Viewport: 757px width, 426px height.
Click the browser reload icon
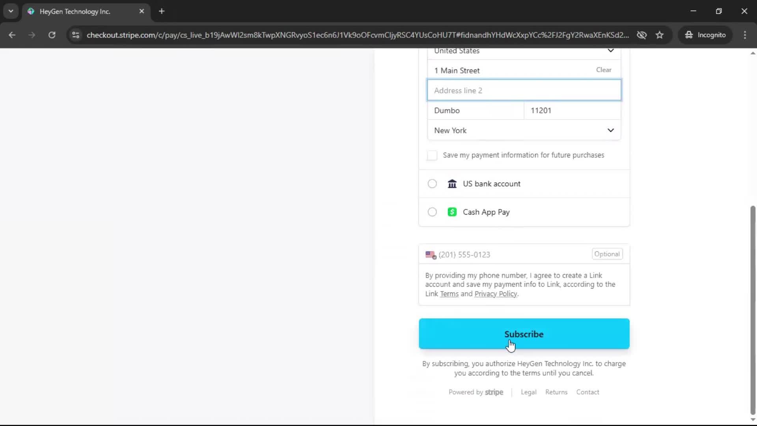(x=52, y=35)
